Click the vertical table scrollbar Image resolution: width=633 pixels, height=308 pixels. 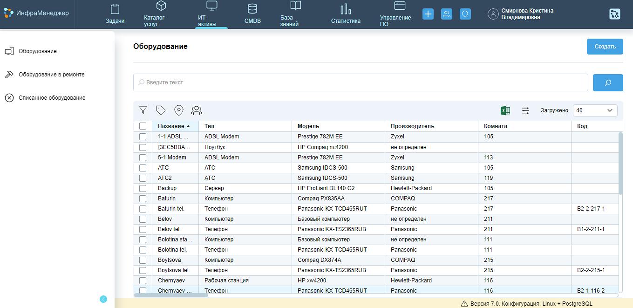620,163
